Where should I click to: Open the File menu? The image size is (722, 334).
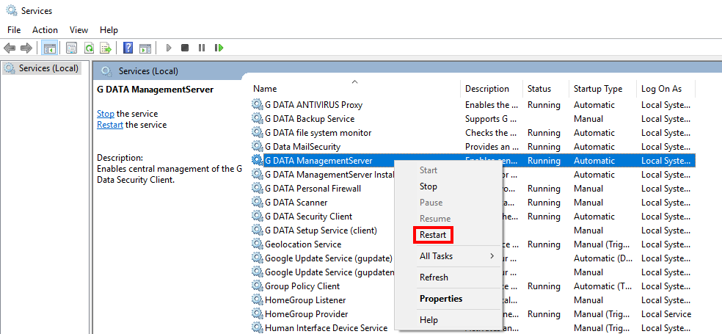(14, 30)
